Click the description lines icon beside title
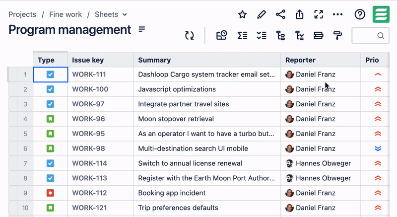 (x=142, y=29)
